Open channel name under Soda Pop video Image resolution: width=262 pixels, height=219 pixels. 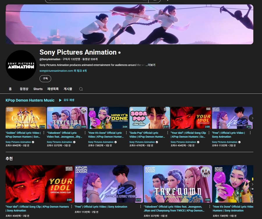click(x=142, y=142)
